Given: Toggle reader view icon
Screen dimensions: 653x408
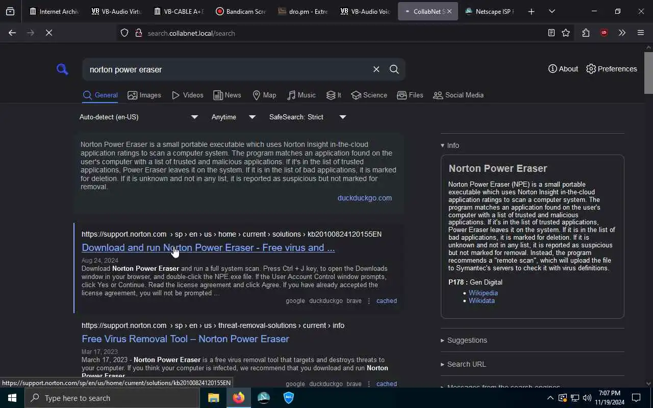Looking at the screenshot, I should tap(551, 33).
